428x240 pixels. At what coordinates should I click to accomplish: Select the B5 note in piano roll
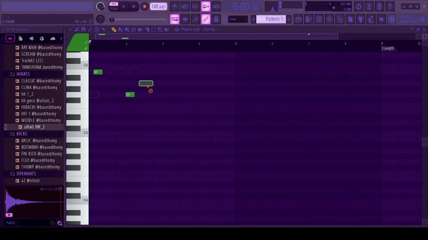coord(98,72)
